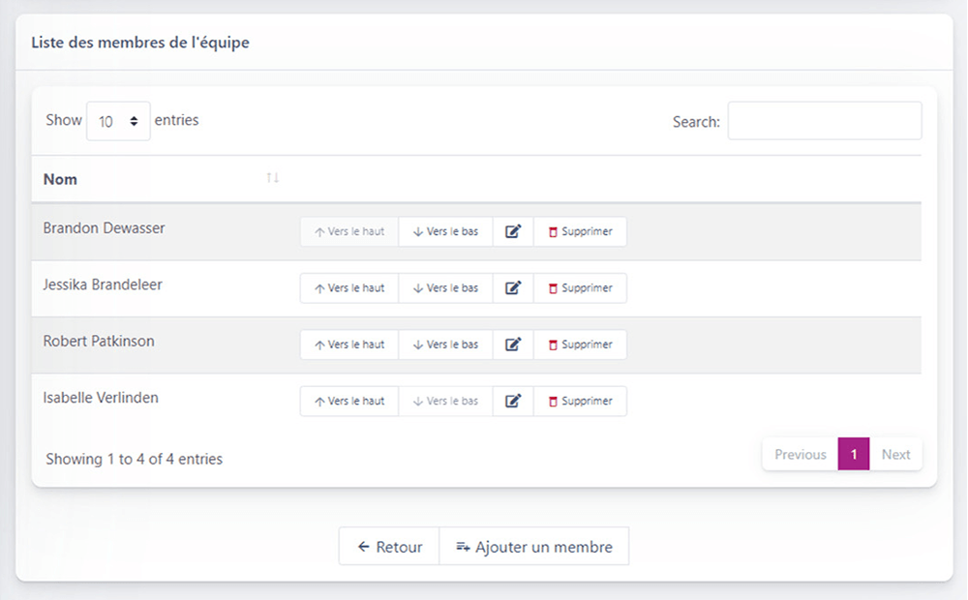The image size is (968, 600).
Task: Add a member via Ajouter un membre
Action: [x=534, y=547]
